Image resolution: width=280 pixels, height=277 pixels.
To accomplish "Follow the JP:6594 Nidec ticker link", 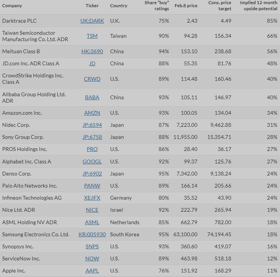I will [x=92, y=125].
